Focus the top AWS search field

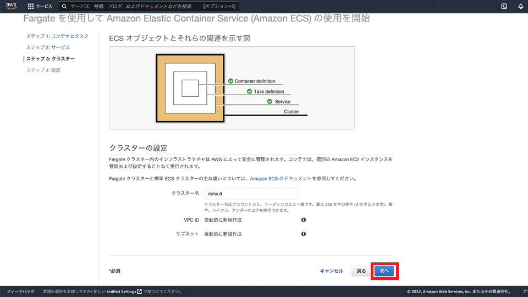pyautogui.click(x=148, y=6)
